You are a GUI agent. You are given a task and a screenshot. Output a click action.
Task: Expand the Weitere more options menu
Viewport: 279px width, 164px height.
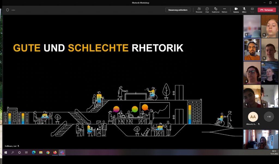tap(224, 10)
